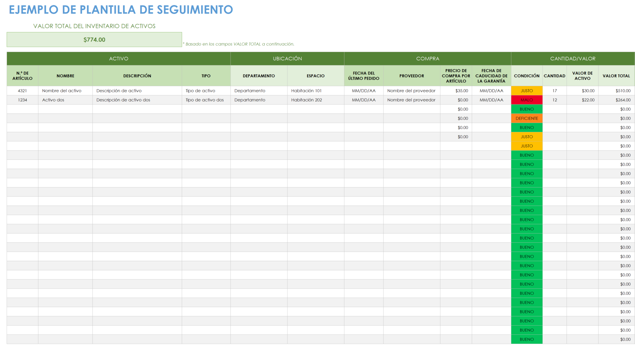635x346 pixels.
Task: Select the title EJEMPLO DE PLANTILLA DE SEGUIMIENTO
Action: click(x=121, y=10)
